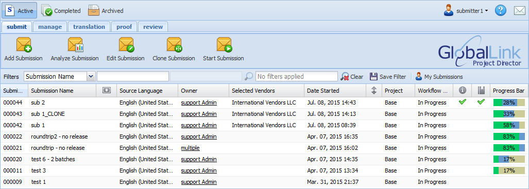Switch to the translation tab
Image resolution: width=529 pixels, height=189 pixels.
point(89,27)
